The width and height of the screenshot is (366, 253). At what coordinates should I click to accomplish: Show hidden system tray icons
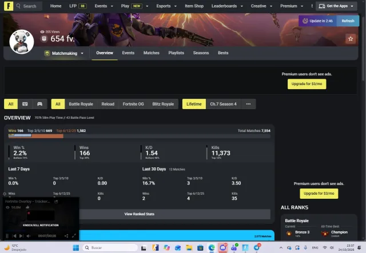click(x=281, y=248)
